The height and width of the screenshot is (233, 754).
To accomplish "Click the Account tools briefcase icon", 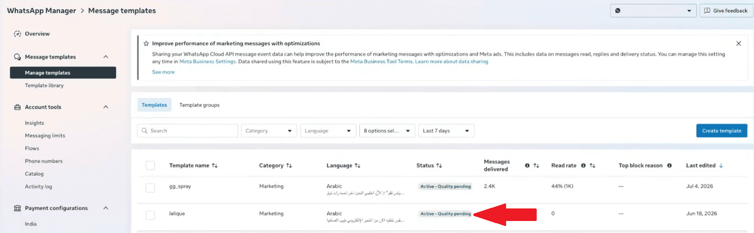I will (17, 107).
